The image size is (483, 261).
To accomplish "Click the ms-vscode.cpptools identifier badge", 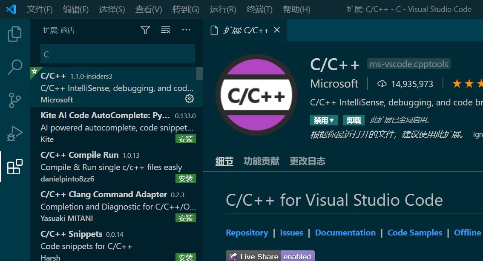I will 409,64.
